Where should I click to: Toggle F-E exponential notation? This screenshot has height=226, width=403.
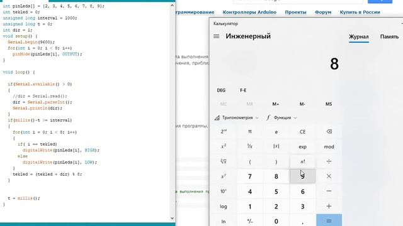[243, 90]
